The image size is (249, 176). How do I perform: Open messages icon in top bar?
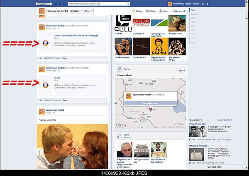pyautogui.click(x=60, y=4)
